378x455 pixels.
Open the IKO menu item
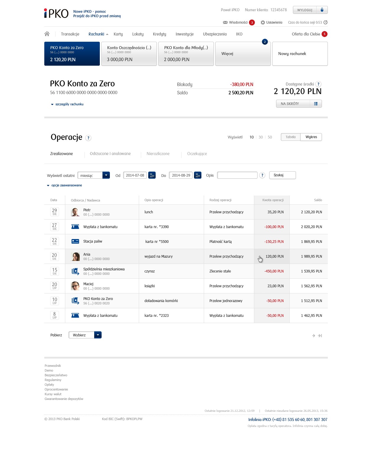pos(239,34)
